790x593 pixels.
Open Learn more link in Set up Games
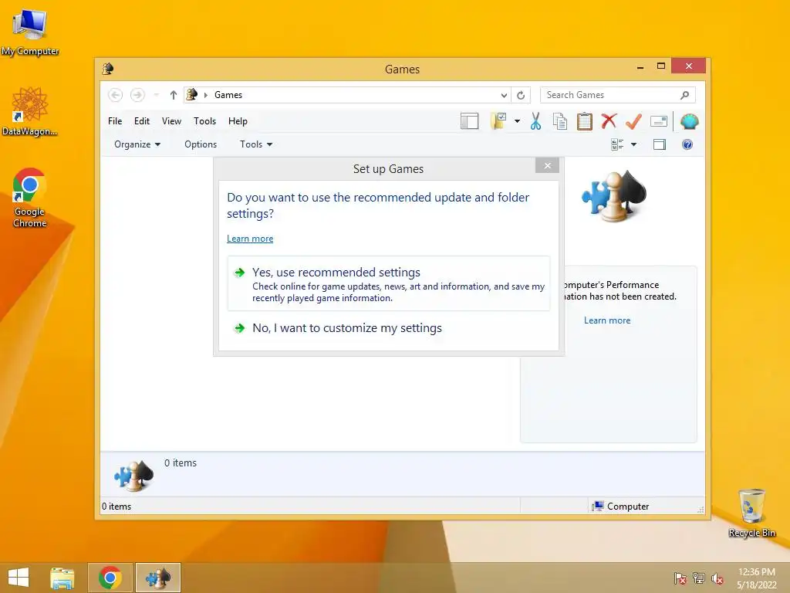(250, 239)
